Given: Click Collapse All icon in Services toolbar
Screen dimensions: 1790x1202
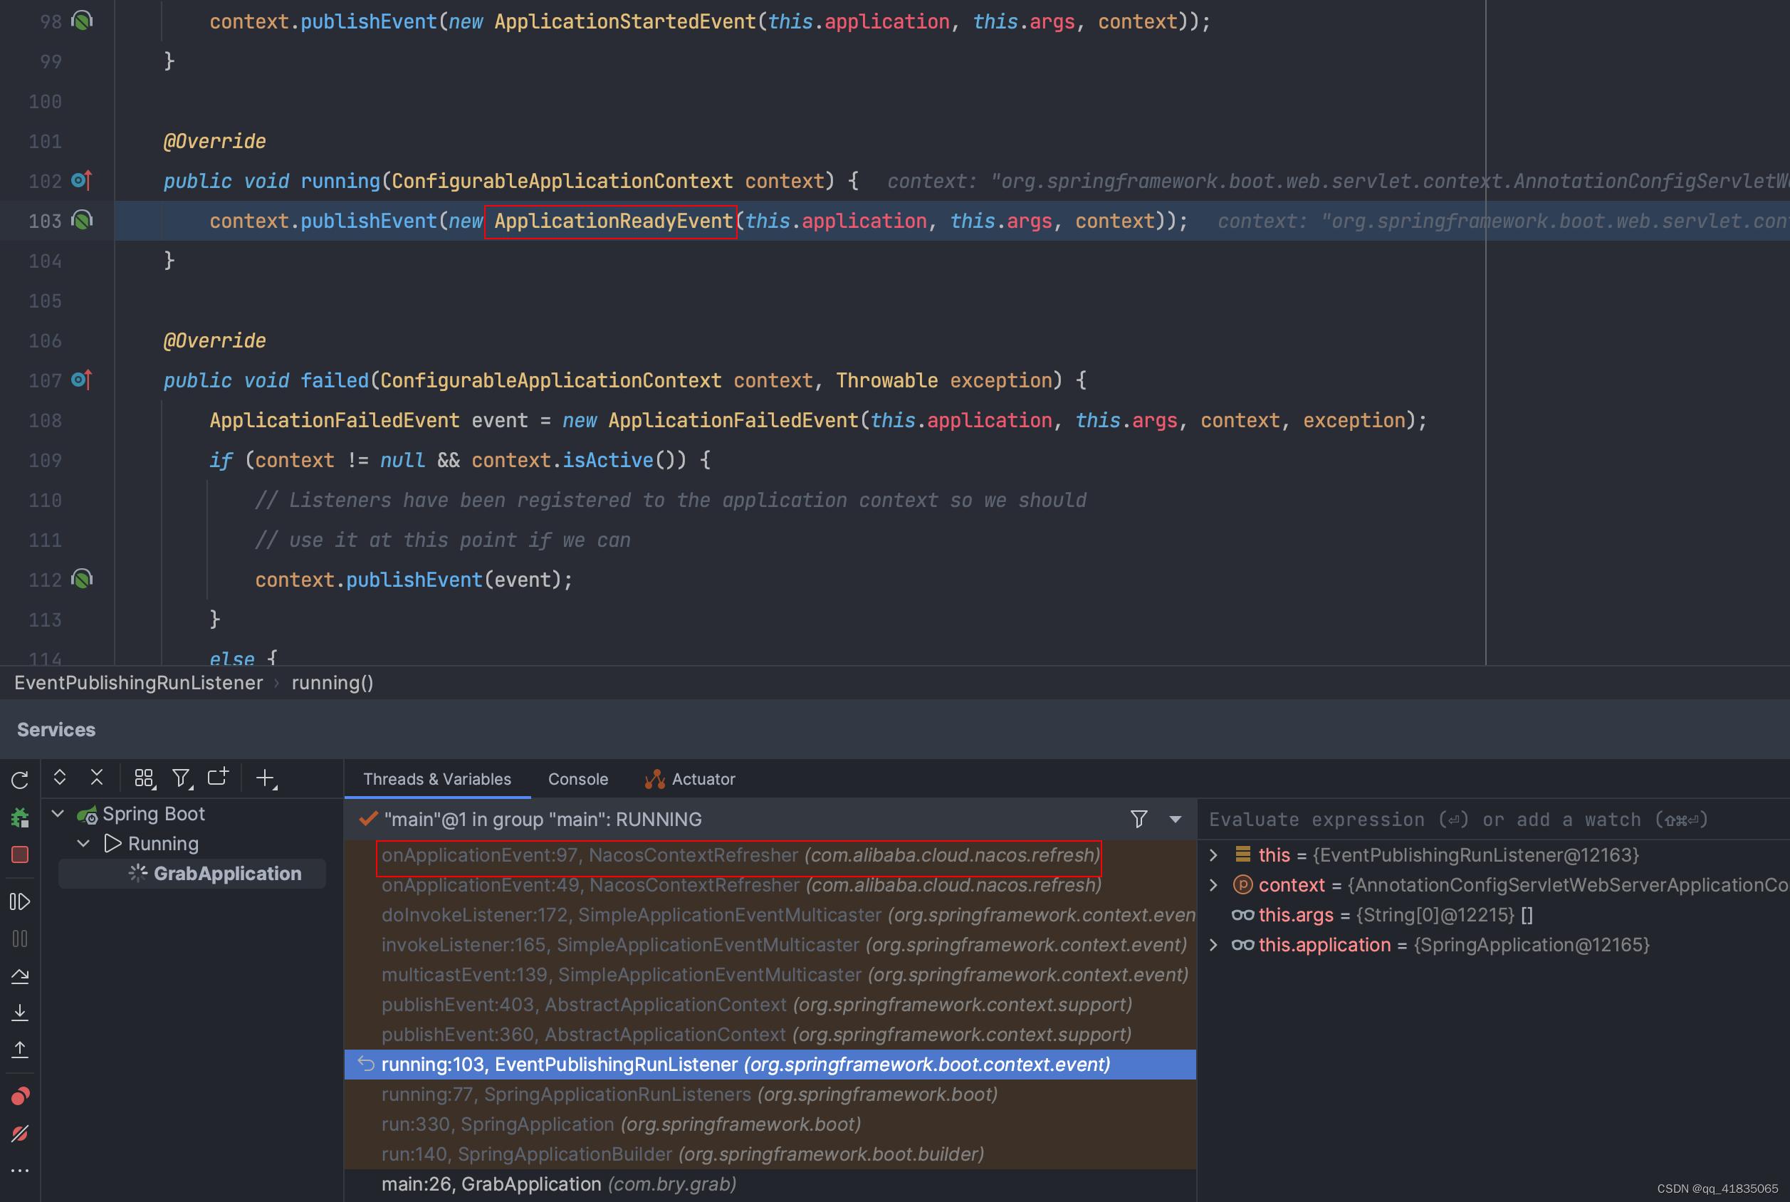Looking at the screenshot, I should pyautogui.click(x=97, y=778).
